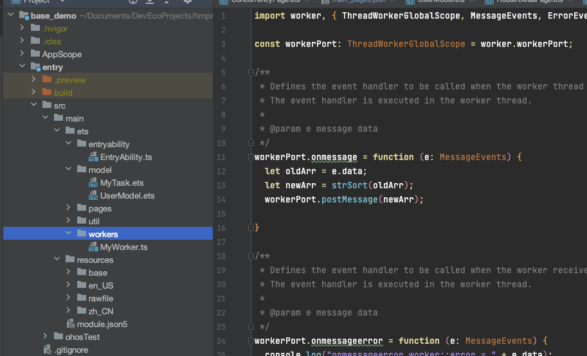Select the zh_CN resource folder

tap(101, 311)
